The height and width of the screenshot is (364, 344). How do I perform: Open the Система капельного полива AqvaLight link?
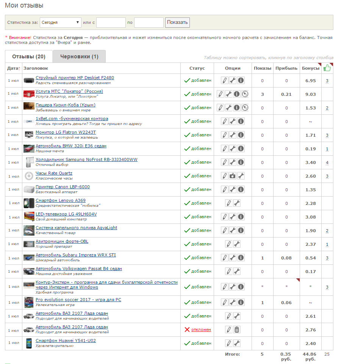coord(77,228)
